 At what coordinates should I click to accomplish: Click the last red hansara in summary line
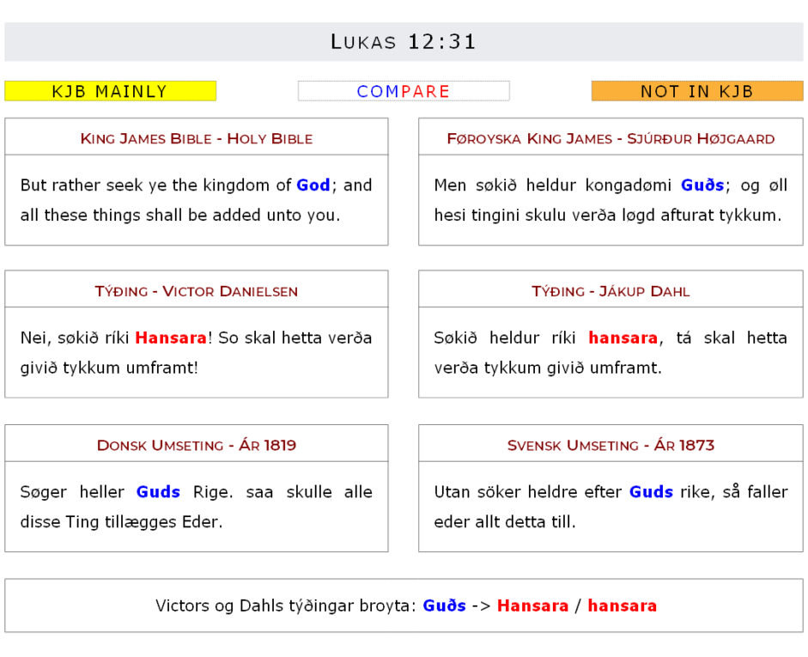[623, 605]
